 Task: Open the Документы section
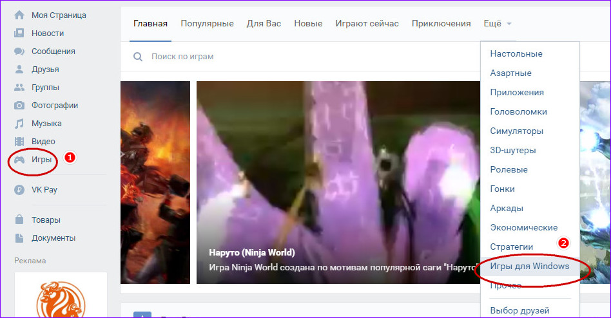point(53,238)
